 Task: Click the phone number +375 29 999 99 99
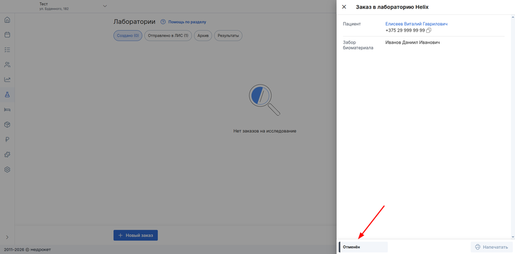tap(405, 30)
